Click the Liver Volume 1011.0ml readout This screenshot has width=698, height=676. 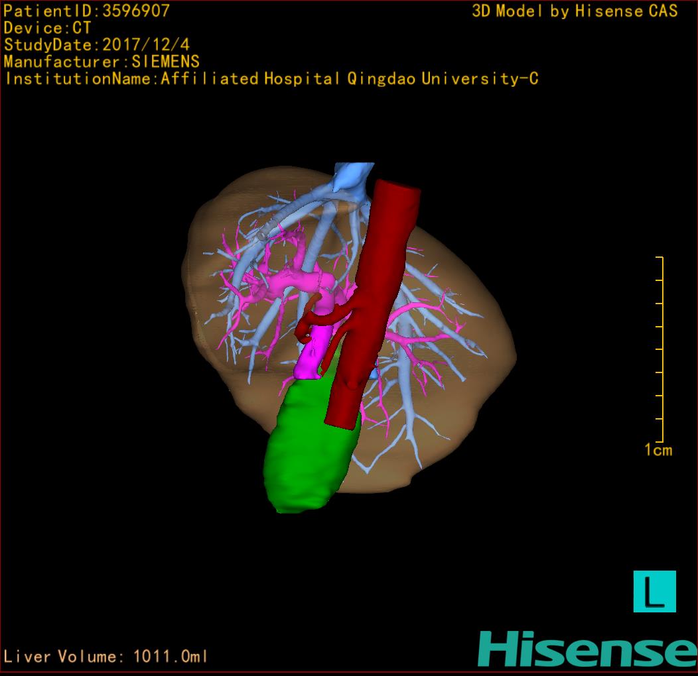(x=106, y=657)
